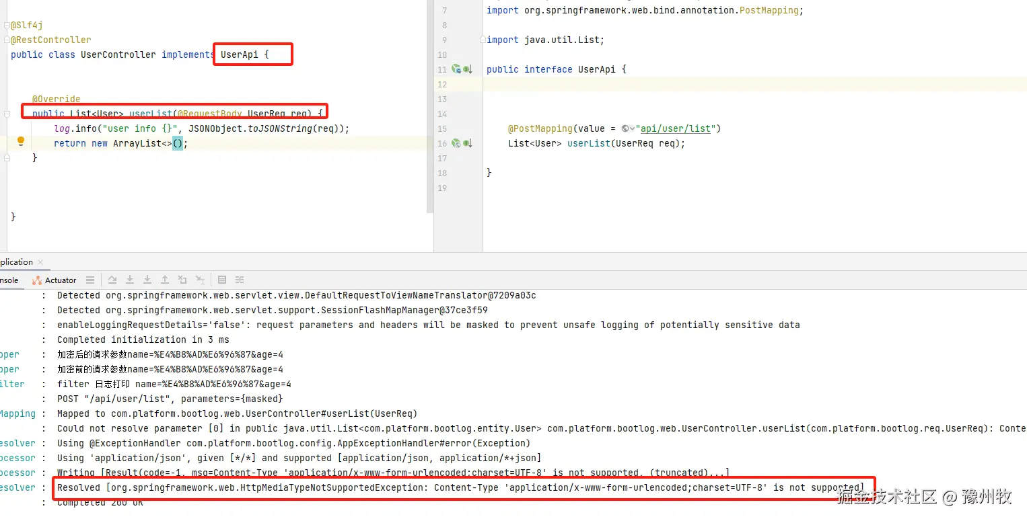
Task: Click the implemented-by gutter icon on line 16
Action: pos(468,143)
